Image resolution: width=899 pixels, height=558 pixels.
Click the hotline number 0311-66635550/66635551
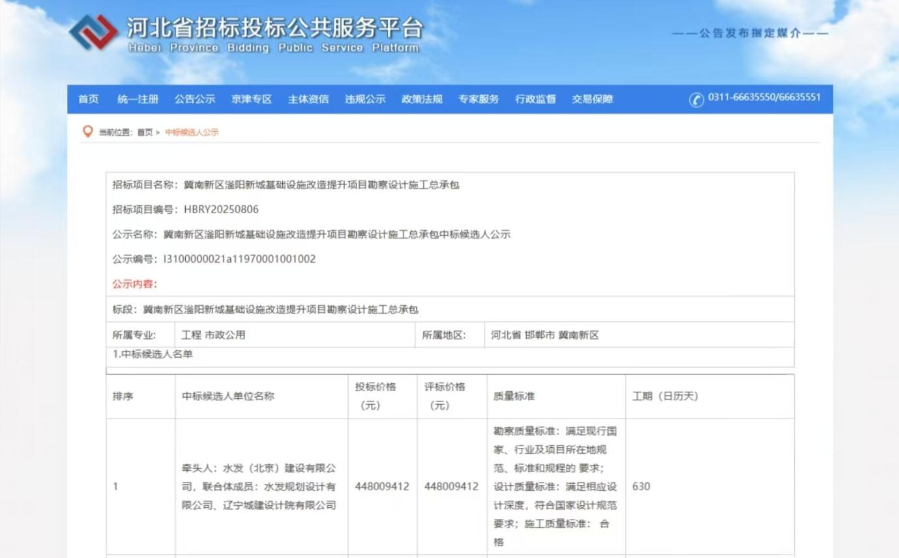pos(766,98)
